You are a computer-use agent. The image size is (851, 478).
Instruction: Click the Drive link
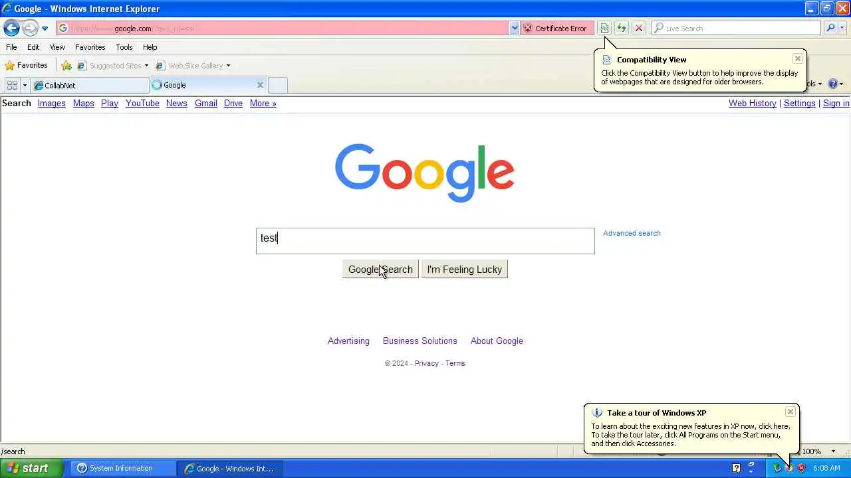click(x=233, y=103)
